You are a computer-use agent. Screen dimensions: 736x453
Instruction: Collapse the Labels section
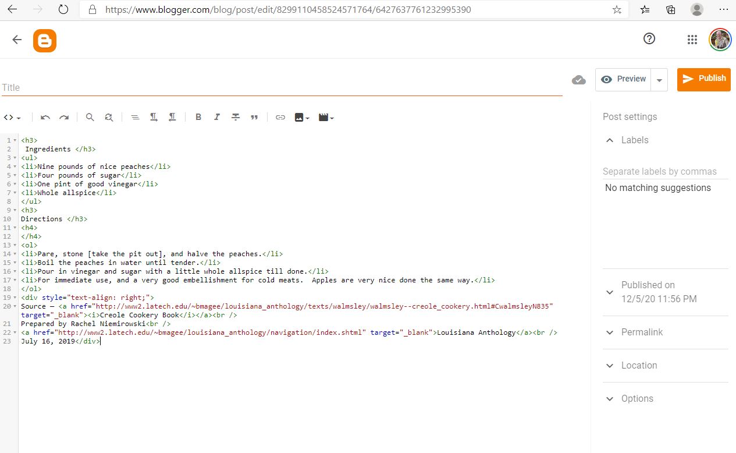610,140
